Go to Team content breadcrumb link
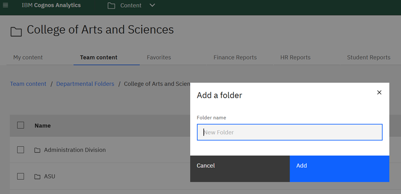The width and height of the screenshot is (401, 194). 28,84
